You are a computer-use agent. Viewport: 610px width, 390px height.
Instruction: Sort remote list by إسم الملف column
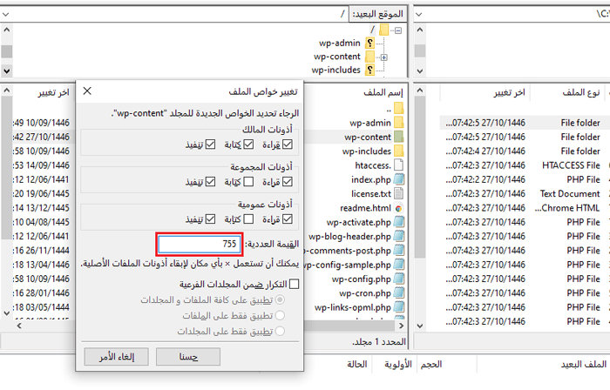(383, 92)
